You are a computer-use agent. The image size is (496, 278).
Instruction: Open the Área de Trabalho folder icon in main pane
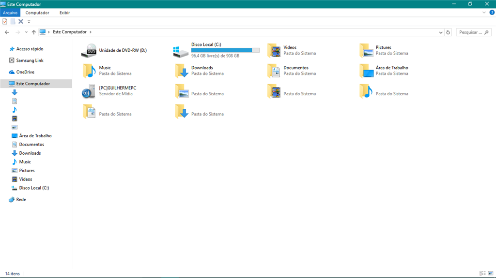366,71
